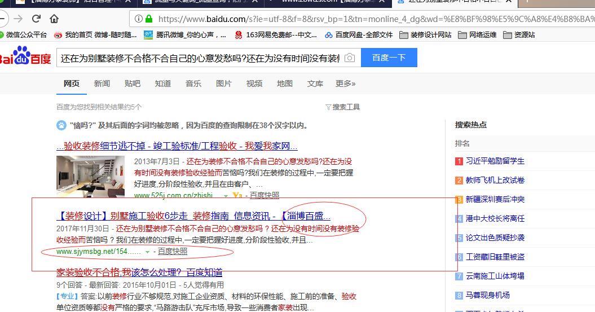Click the blue paw icon beside query notice

tap(61, 125)
